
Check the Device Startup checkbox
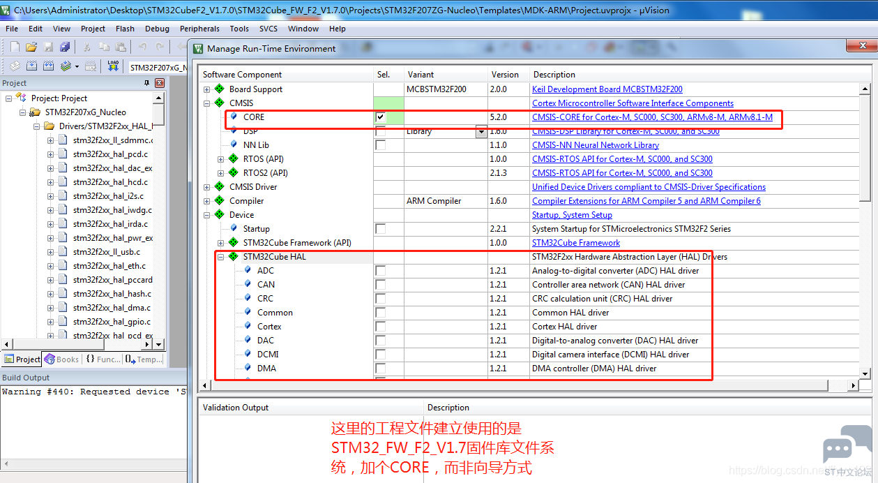tap(380, 229)
